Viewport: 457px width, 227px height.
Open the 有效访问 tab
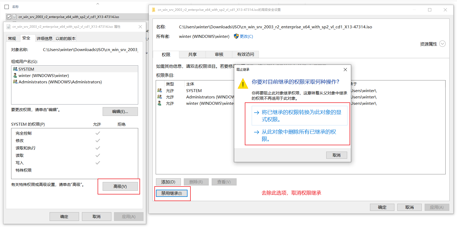click(x=246, y=54)
